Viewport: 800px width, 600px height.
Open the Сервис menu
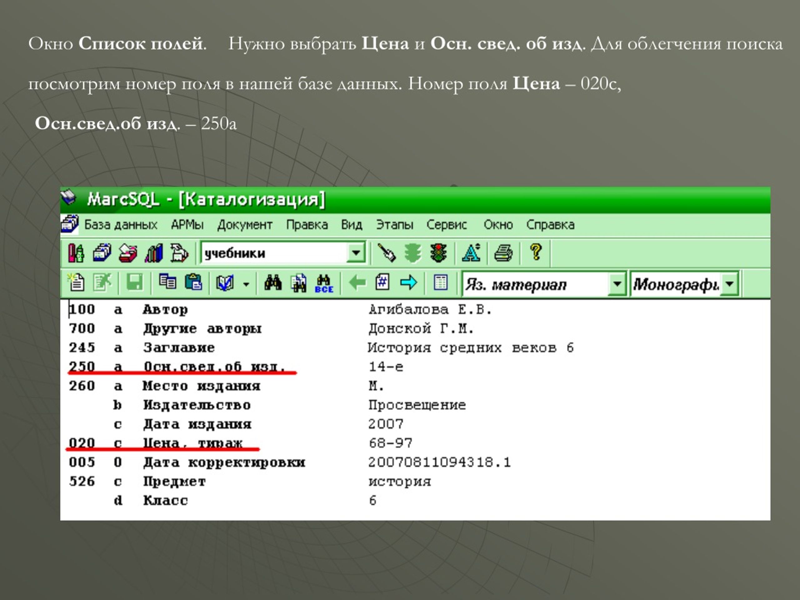point(447,225)
